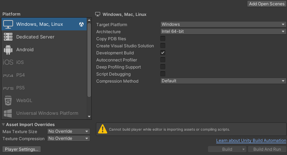This screenshot has height=155, width=287.
Task: Collapse the Asset Import Overrides section
Action: 3,125
